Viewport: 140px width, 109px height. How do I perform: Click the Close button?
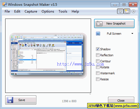pos(121,100)
